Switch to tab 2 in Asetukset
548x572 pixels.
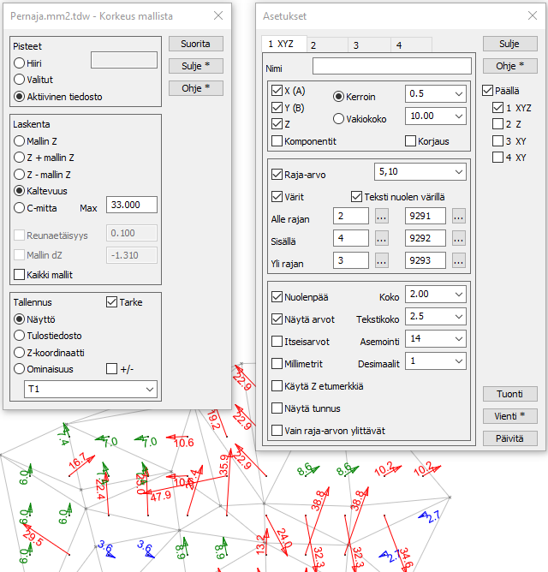[x=327, y=45]
